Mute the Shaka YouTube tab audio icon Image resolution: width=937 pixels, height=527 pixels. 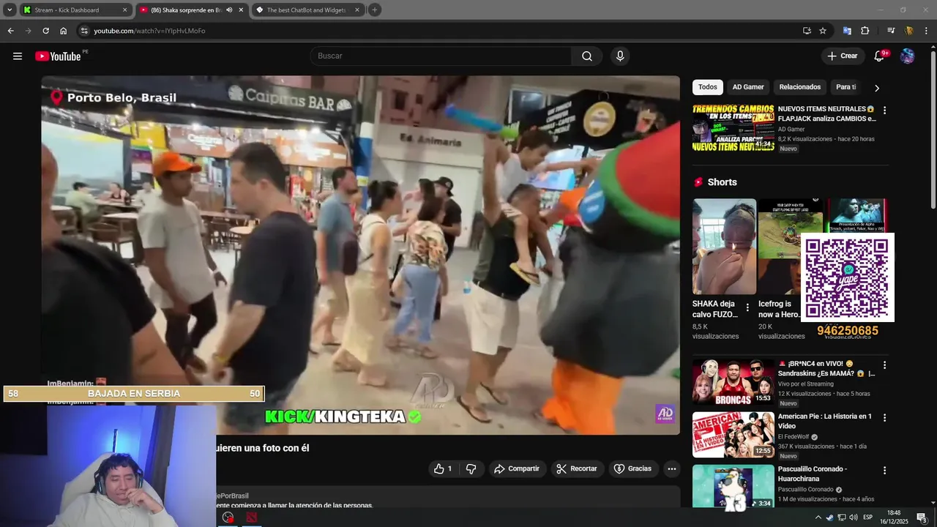pyautogui.click(x=229, y=10)
